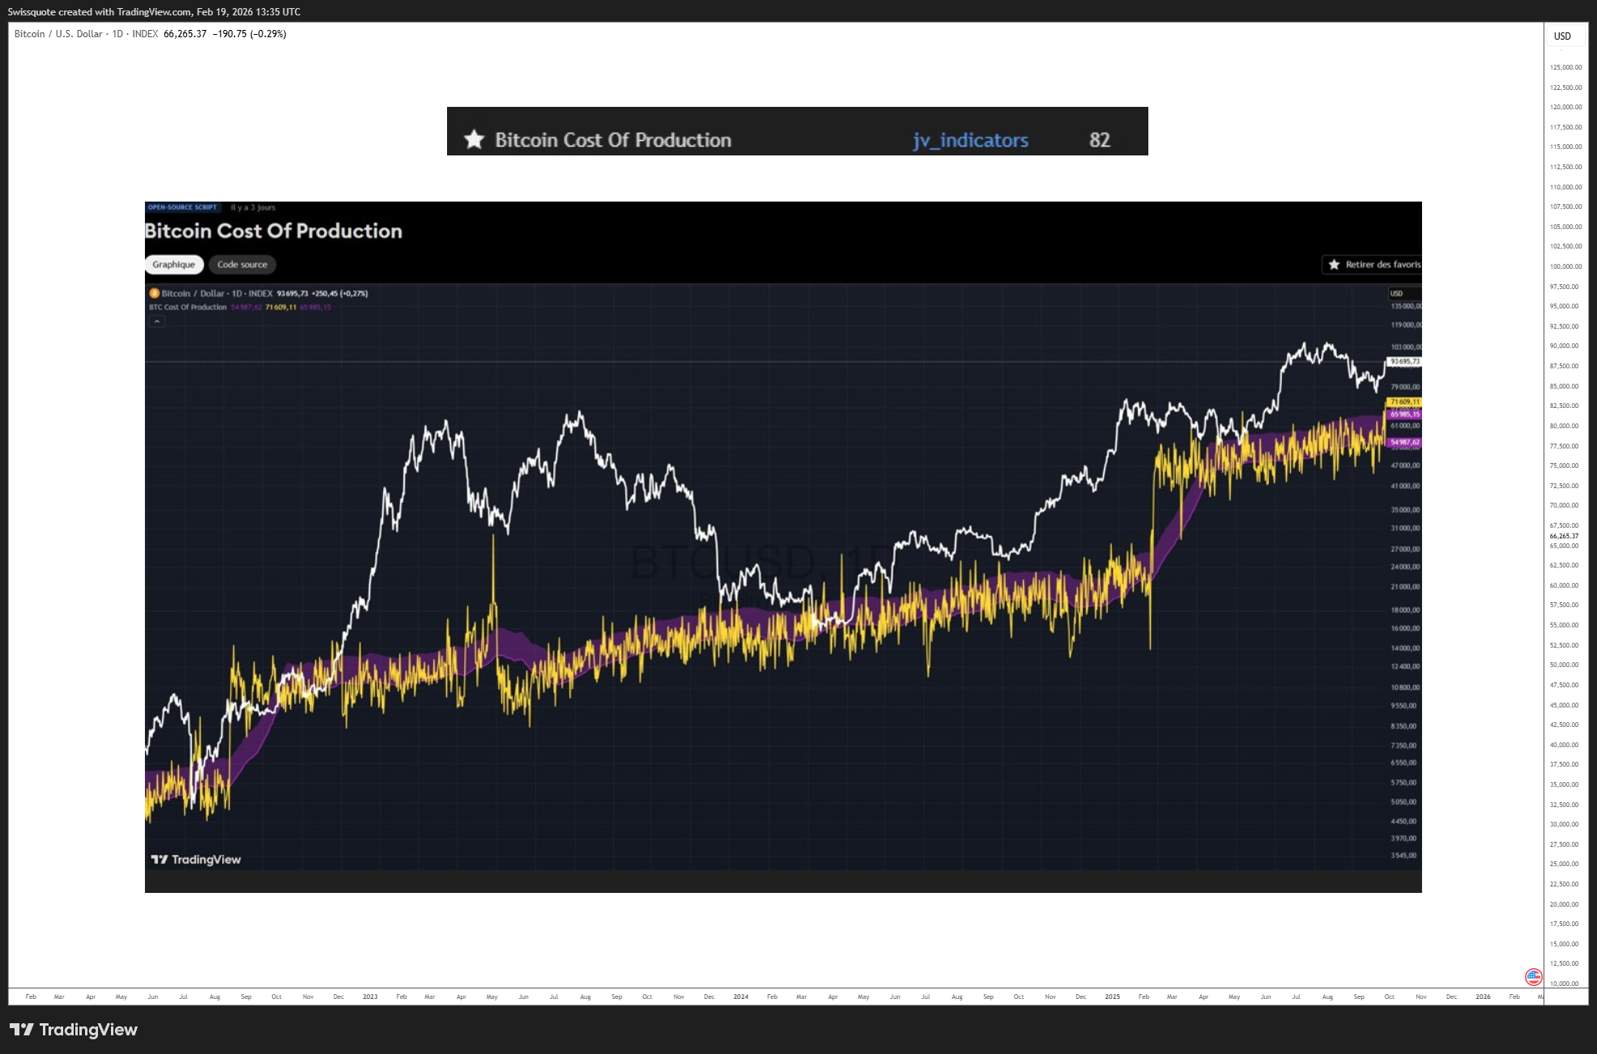Image resolution: width=1597 pixels, height=1054 pixels.
Task: Click the purple 65985,15 price label
Action: click(x=1404, y=414)
